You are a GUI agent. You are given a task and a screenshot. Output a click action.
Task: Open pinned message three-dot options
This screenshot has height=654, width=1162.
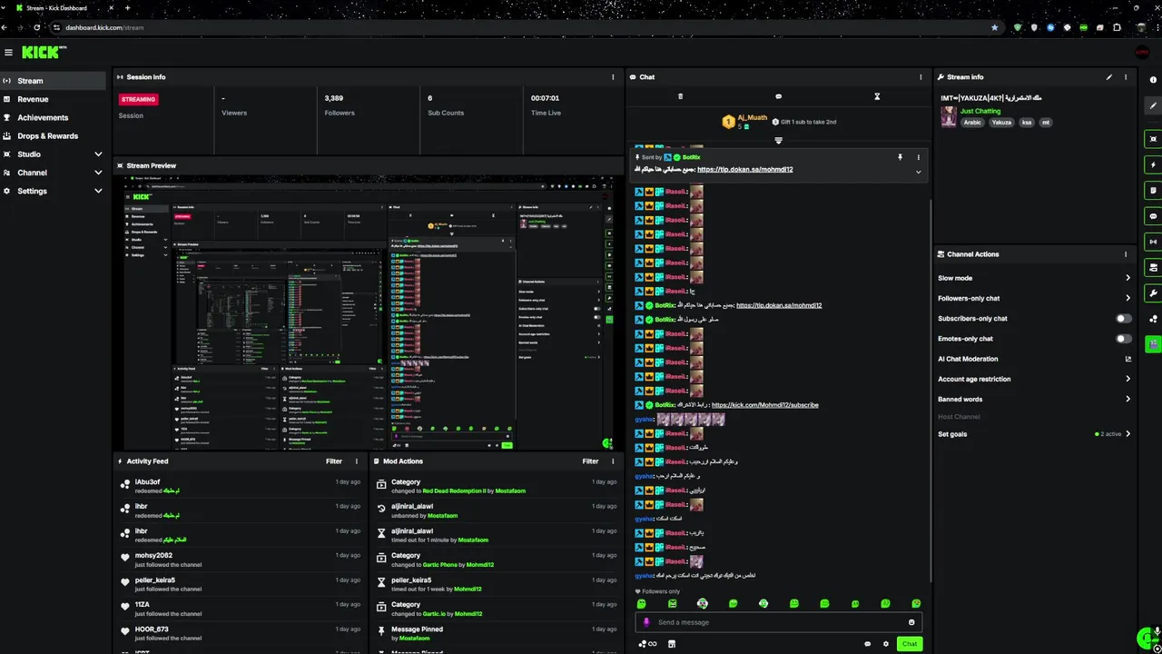click(918, 157)
